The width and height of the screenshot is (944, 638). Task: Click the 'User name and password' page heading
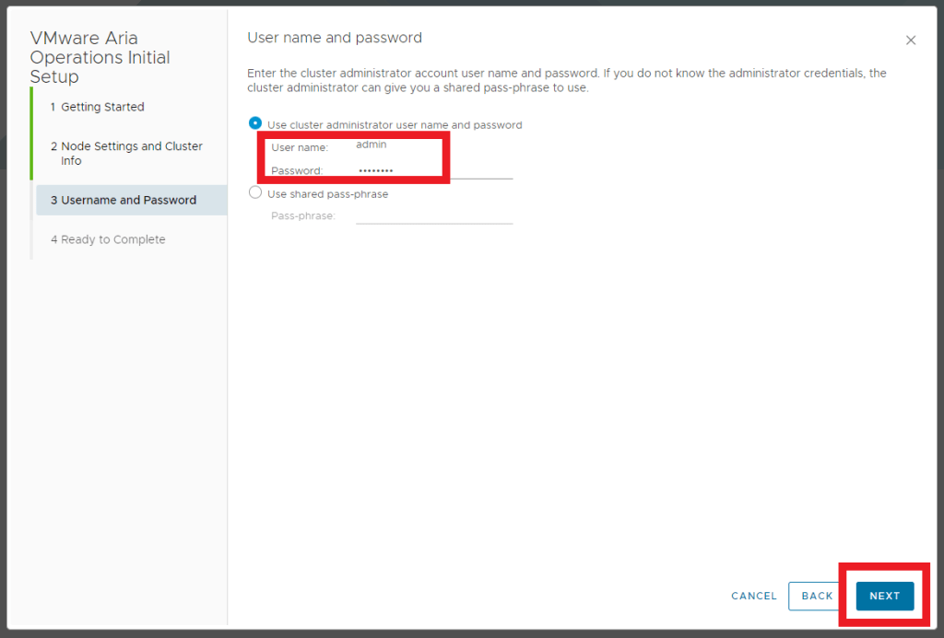coord(335,38)
